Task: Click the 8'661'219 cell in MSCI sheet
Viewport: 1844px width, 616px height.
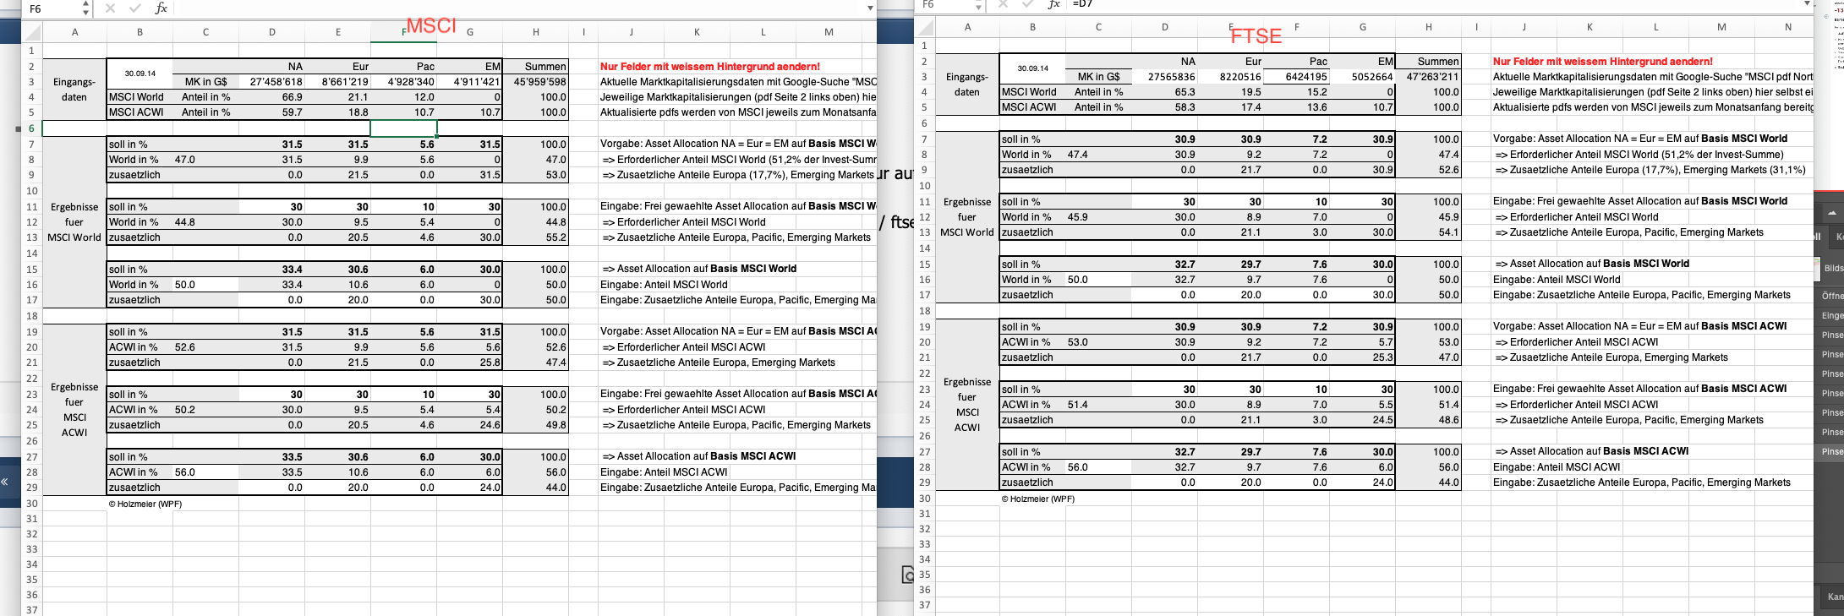Action: click(337, 82)
